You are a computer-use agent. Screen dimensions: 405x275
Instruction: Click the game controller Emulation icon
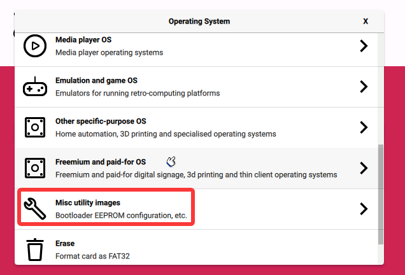click(x=34, y=87)
